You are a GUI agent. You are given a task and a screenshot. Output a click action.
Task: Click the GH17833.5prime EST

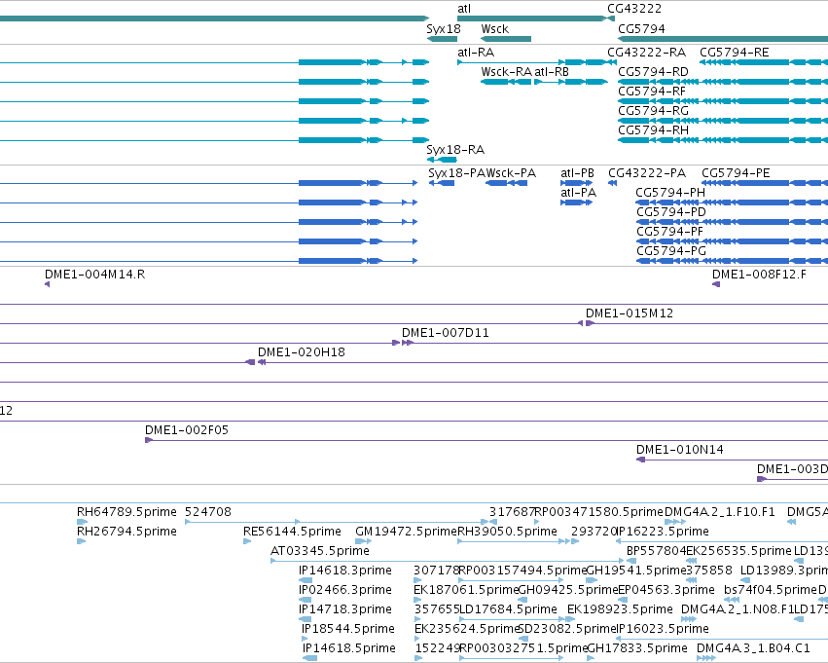pyautogui.click(x=591, y=658)
